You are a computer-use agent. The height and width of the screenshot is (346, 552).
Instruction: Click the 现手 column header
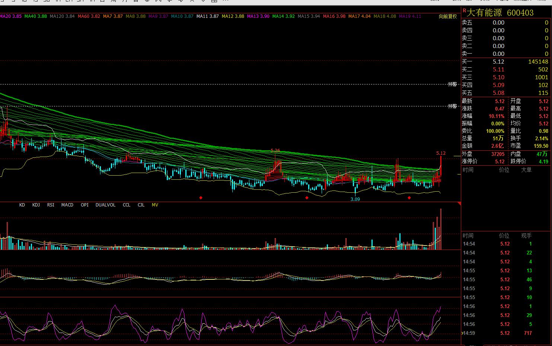tap(526, 236)
